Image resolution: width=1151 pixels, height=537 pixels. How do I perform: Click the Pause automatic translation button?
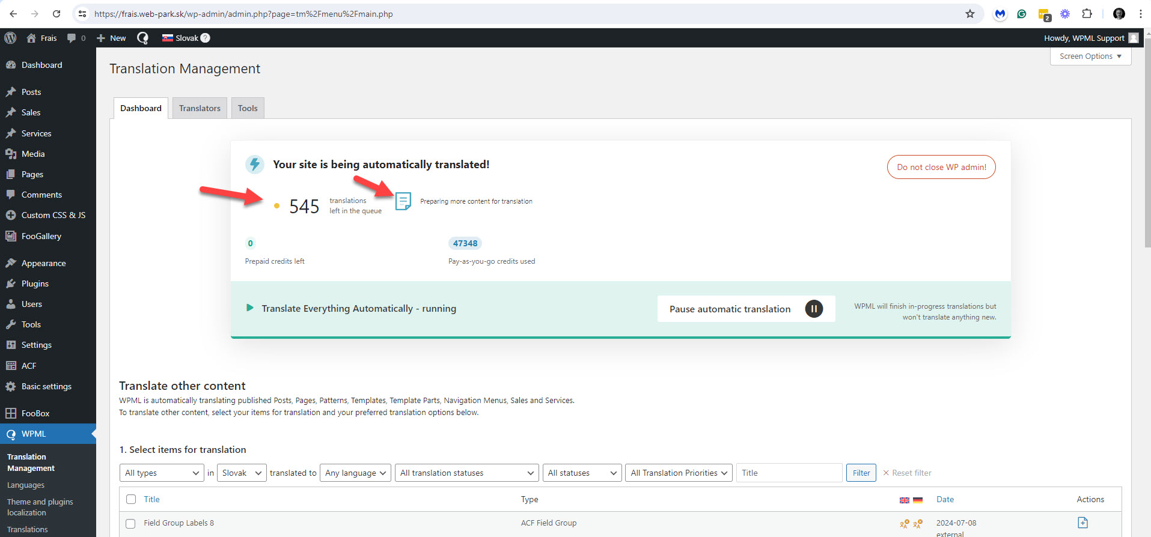[x=746, y=309]
